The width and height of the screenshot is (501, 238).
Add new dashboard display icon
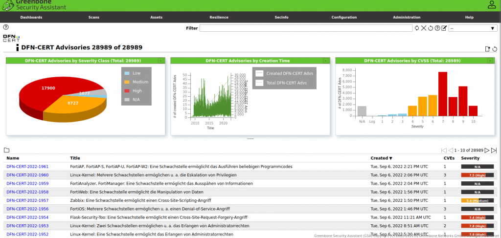pyautogui.click(x=488, y=49)
